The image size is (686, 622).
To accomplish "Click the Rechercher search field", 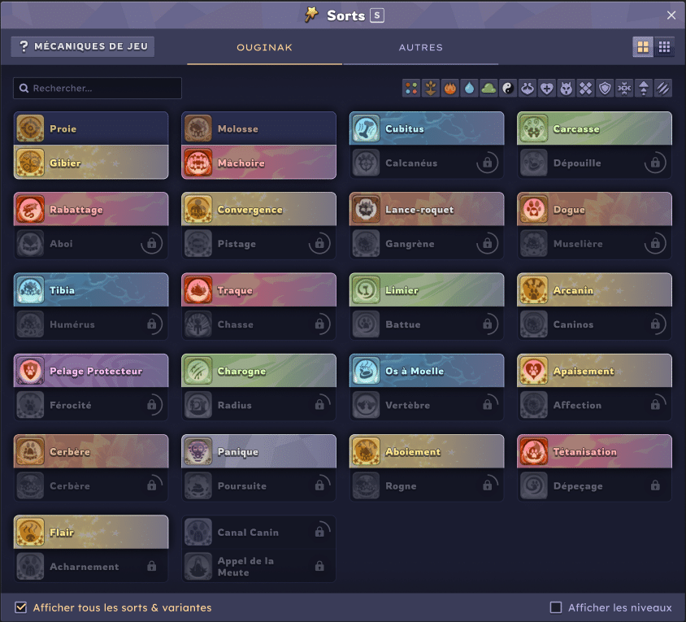I will (98, 88).
